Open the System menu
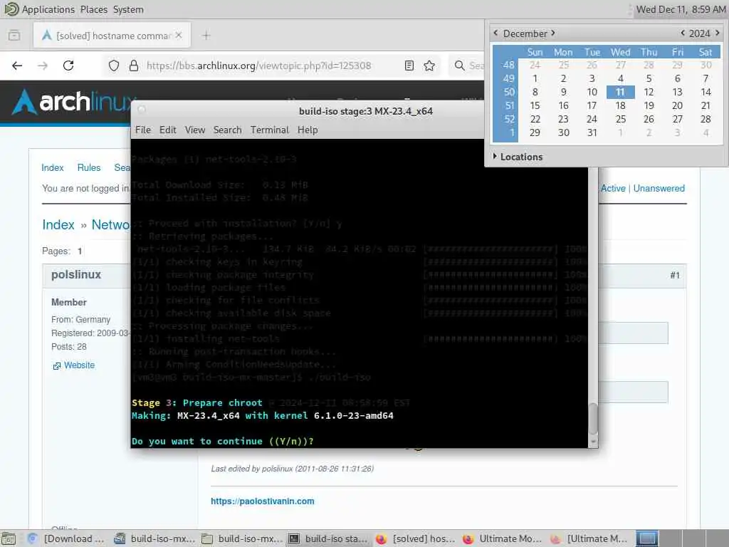This screenshot has width=729, height=547. click(128, 9)
